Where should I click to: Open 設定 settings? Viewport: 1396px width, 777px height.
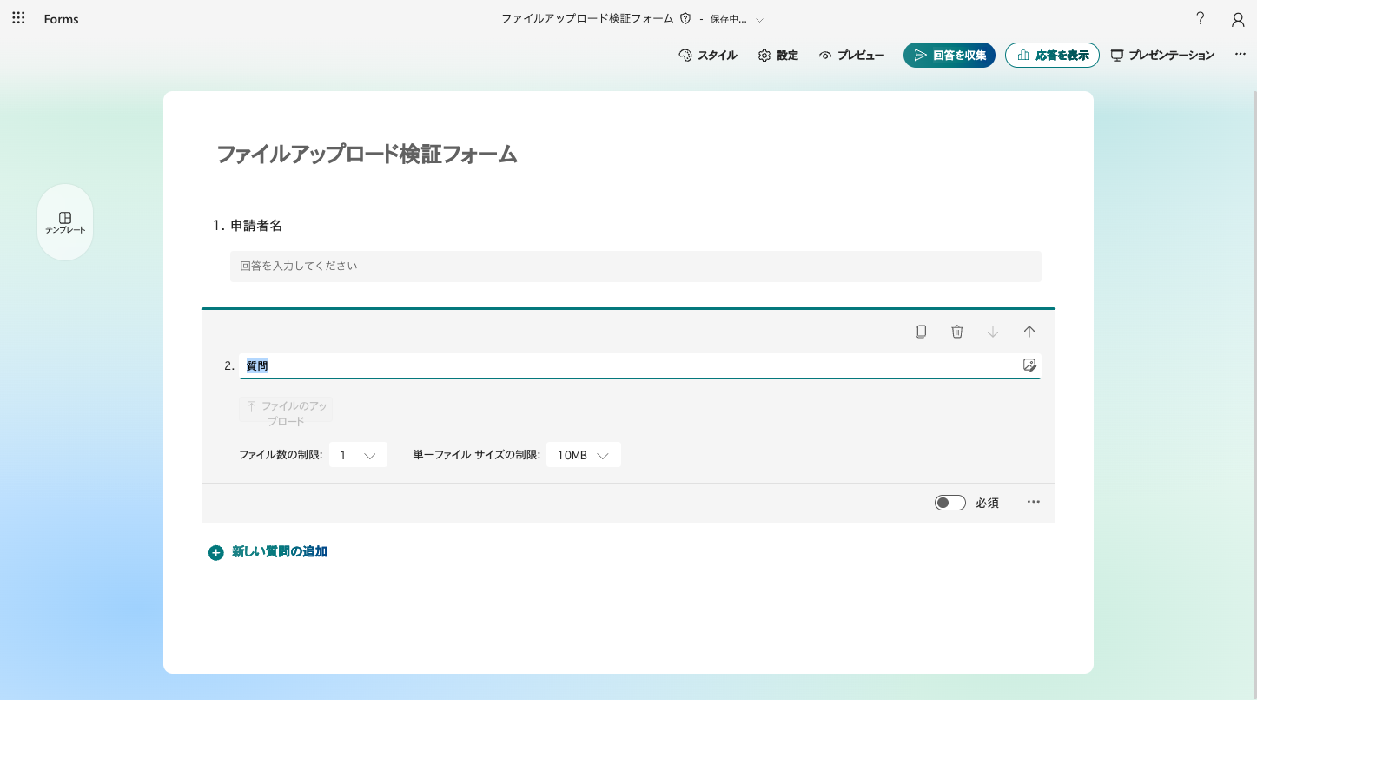pyautogui.click(x=778, y=55)
